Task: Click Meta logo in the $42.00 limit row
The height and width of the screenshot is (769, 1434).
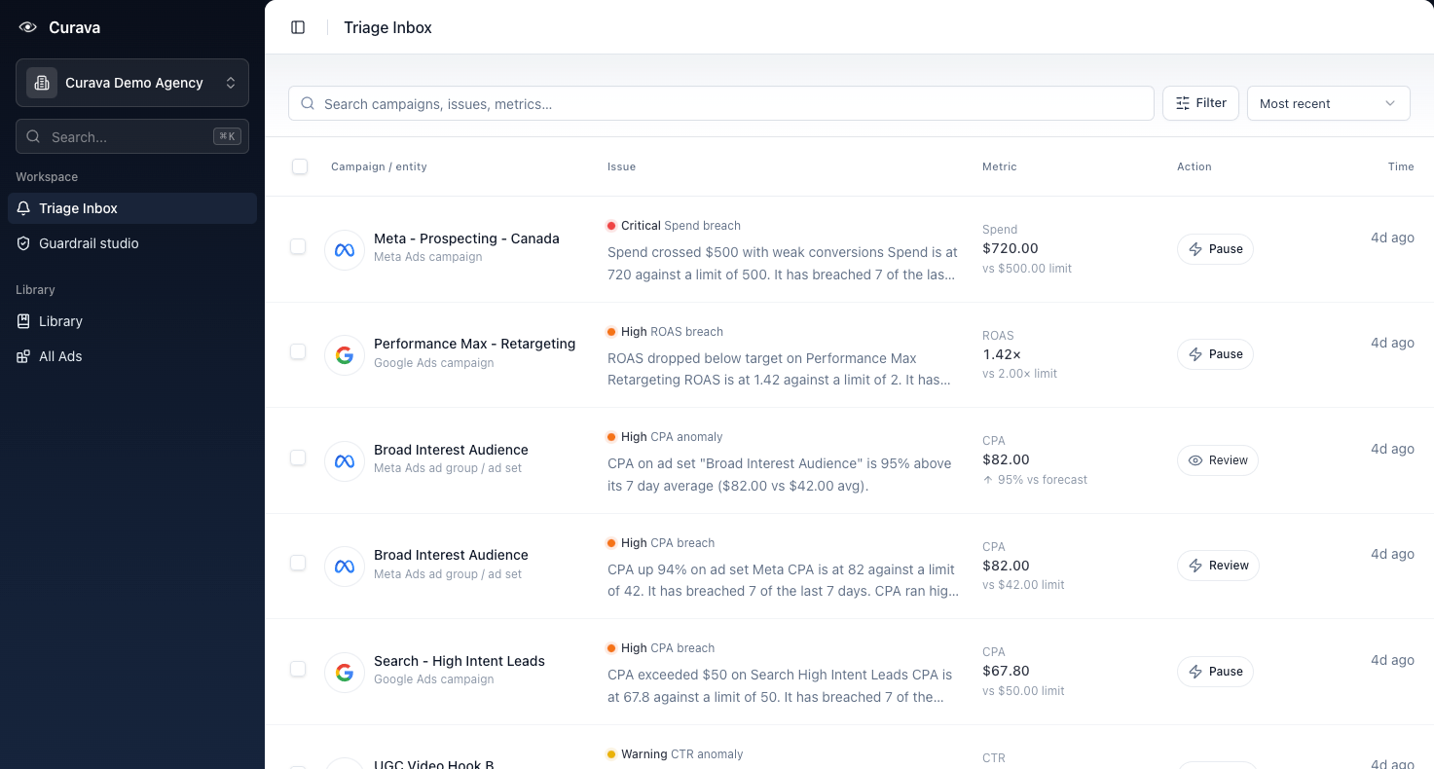Action: pos(345,567)
